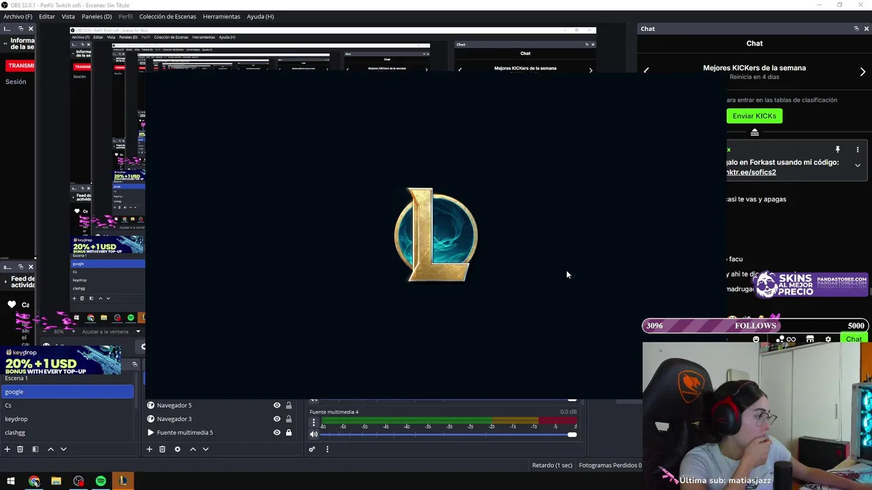Select the Fuente multimedia 5 source row
The image size is (872, 490).
(x=219, y=433)
